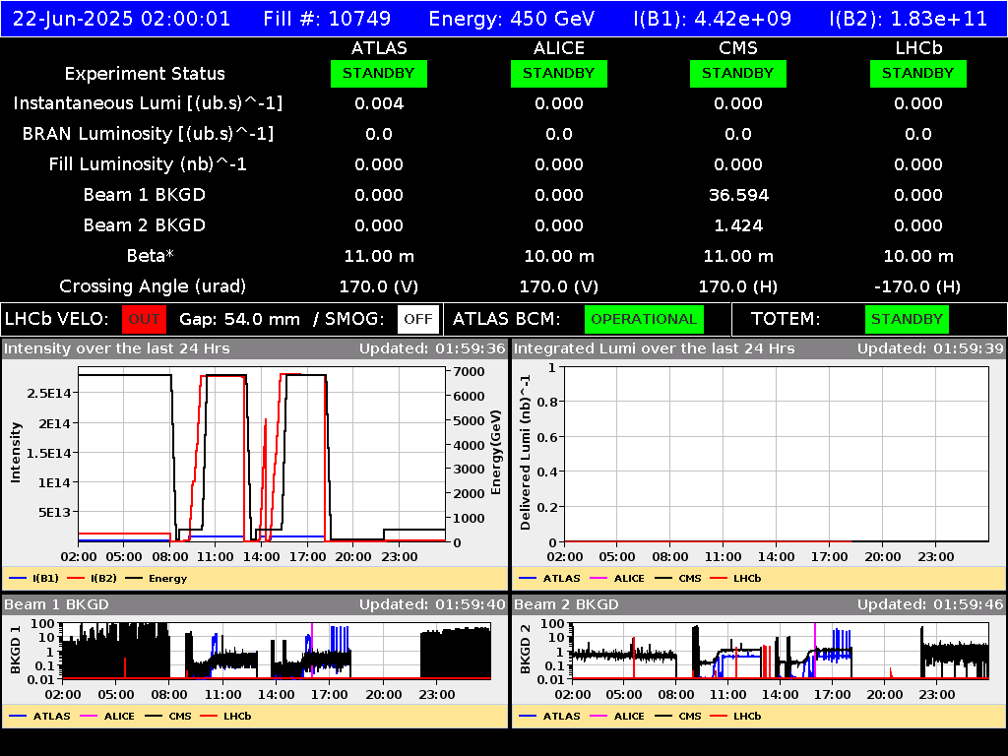Click the BRAN Luminosity row label

148,134
